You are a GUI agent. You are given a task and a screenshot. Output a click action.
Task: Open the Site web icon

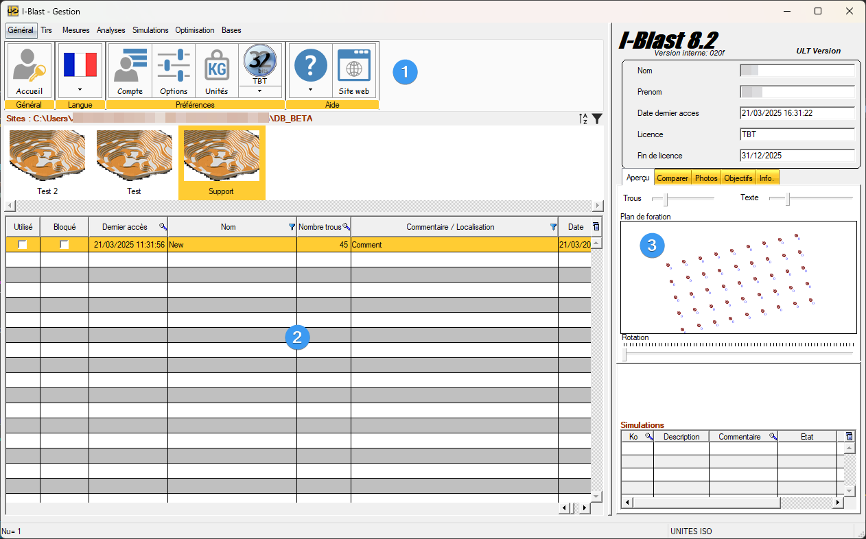[x=354, y=71]
